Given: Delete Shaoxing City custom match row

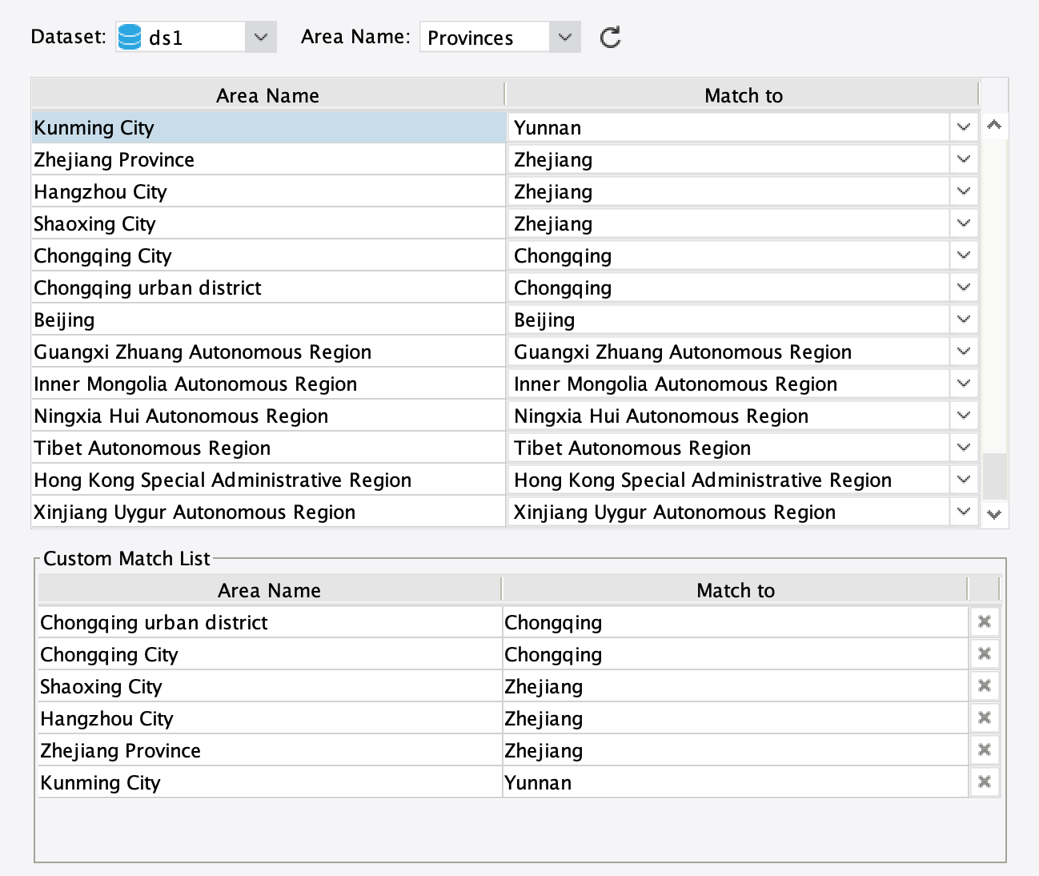Looking at the screenshot, I should click(985, 685).
